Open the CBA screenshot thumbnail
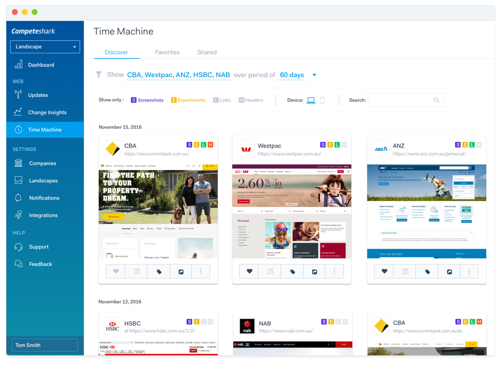 point(158,211)
